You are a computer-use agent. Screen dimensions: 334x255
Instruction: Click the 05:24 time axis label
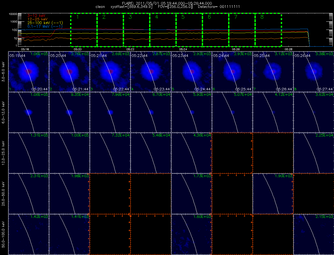point(183,49)
